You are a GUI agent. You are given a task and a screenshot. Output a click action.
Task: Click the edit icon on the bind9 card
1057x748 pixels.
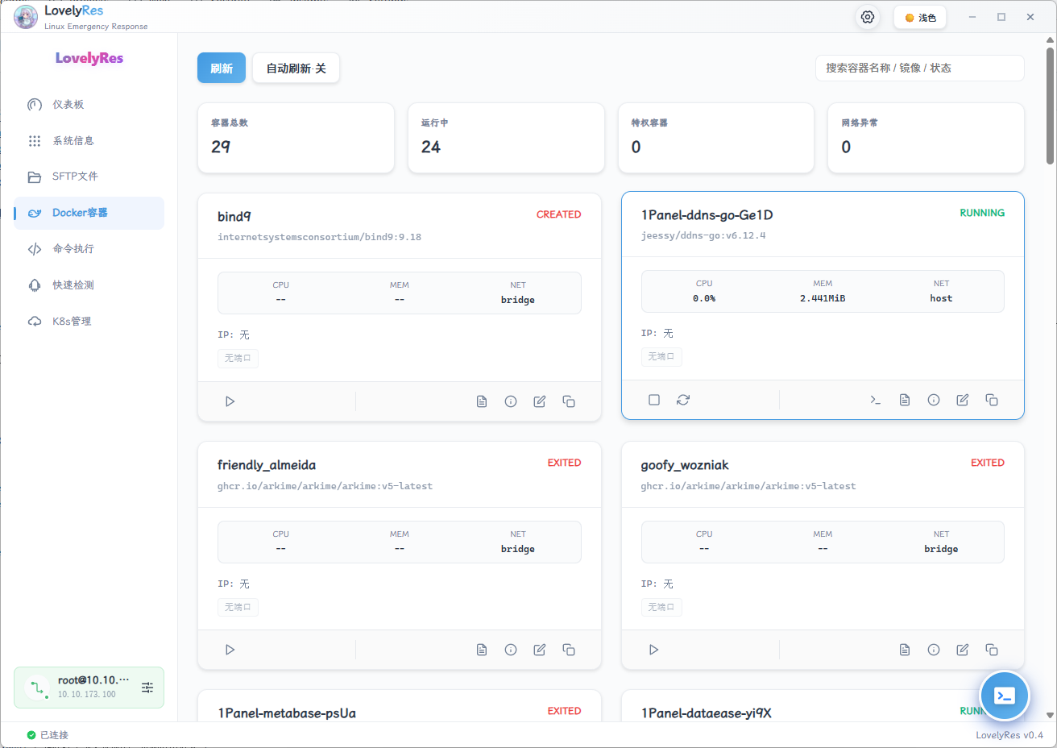pyautogui.click(x=540, y=401)
